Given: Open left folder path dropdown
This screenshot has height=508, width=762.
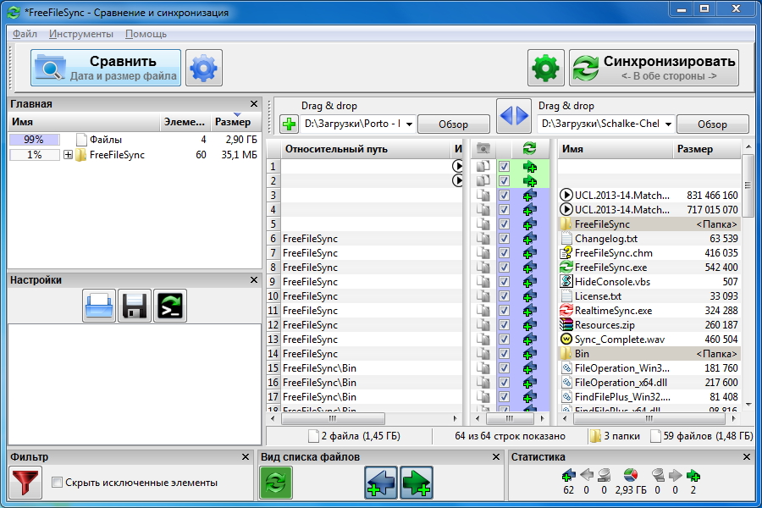Looking at the screenshot, I should click(x=409, y=124).
